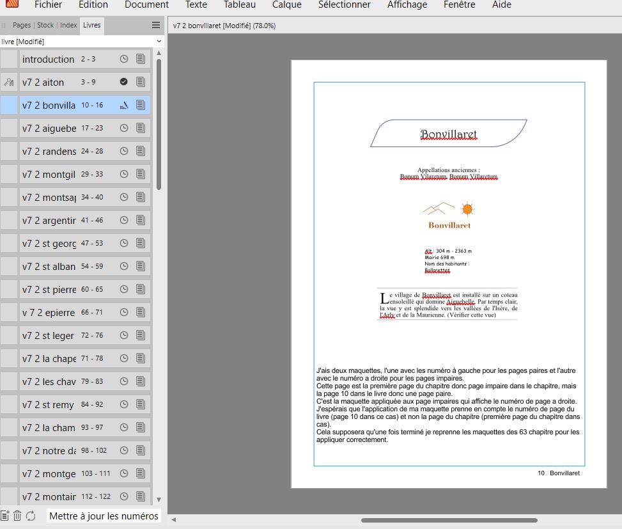This screenshot has height=529, width=622.
Task: Click the chapter list scroll up arrow
Action: 159,53
